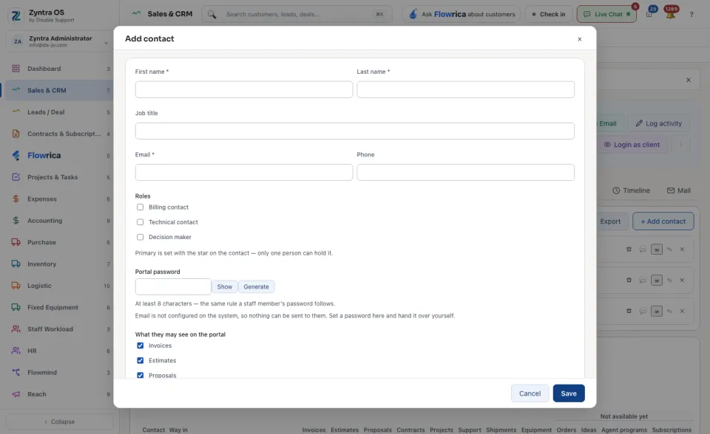Click the Agent programs column header

[624, 430]
